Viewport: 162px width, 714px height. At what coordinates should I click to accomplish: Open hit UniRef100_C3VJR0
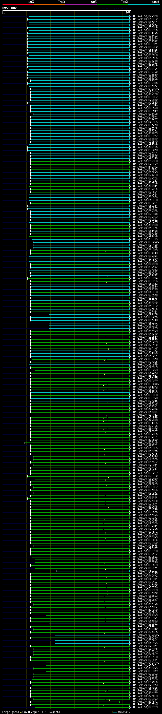point(145,72)
